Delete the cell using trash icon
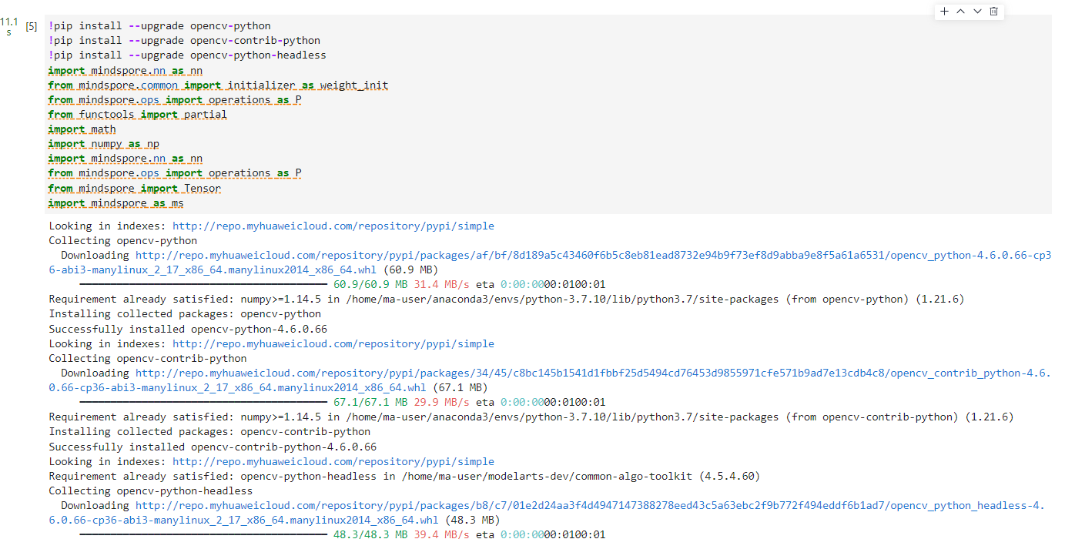The width and height of the screenshot is (1065, 539). point(993,12)
